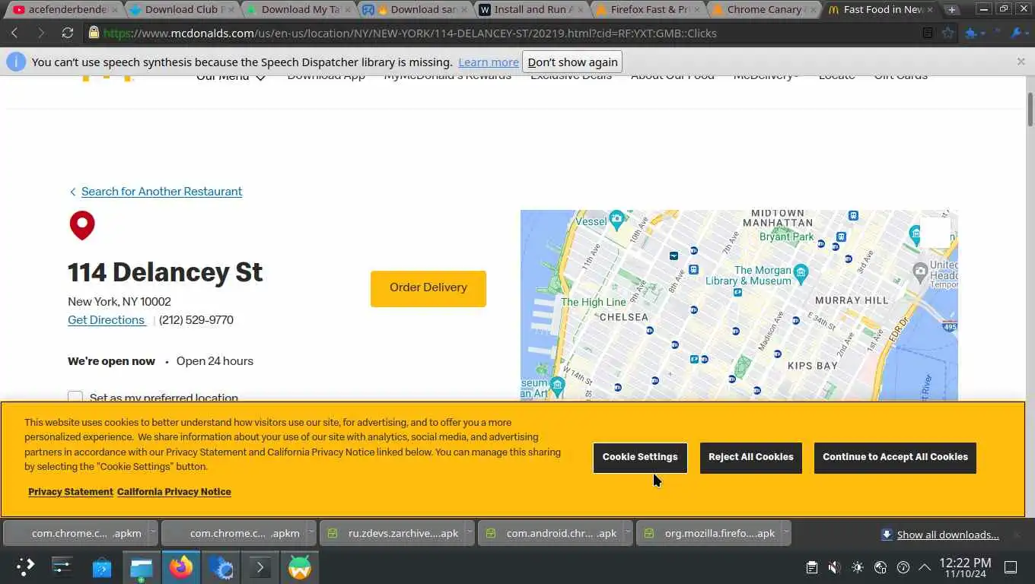Click the red location pin icon
Viewport: 1035px width, 584px height.
click(x=82, y=225)
